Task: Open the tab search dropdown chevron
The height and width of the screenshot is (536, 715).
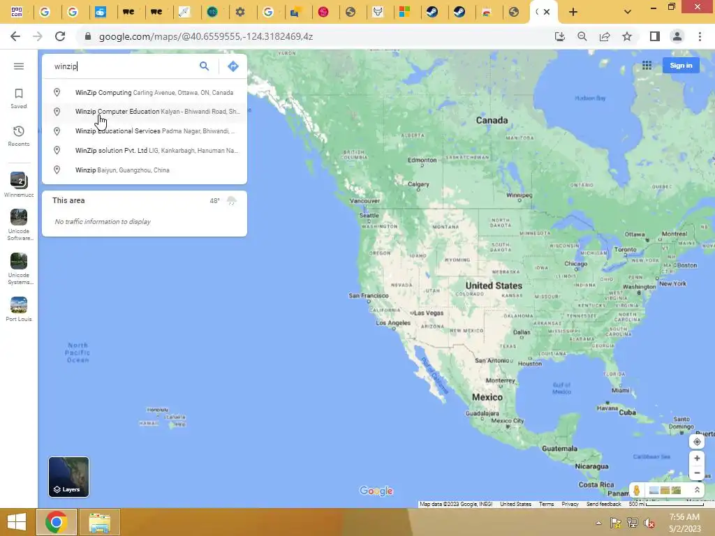Action: tap(628, 13)
